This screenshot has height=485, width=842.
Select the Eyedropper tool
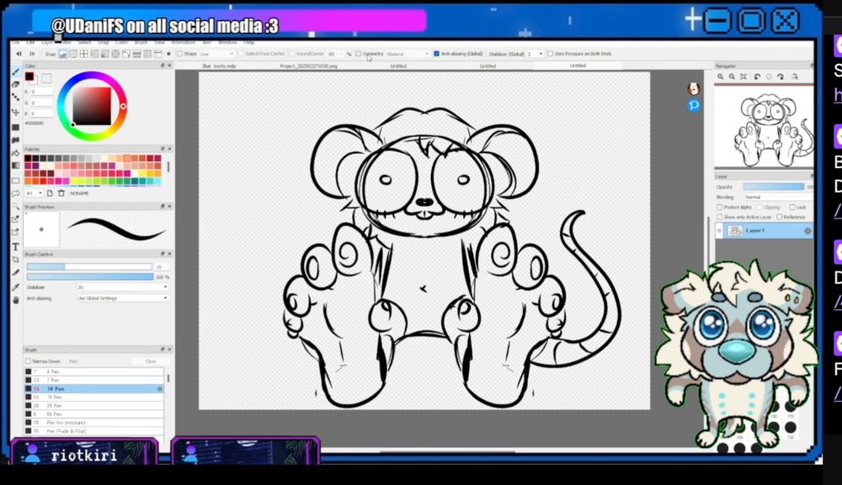15,287
